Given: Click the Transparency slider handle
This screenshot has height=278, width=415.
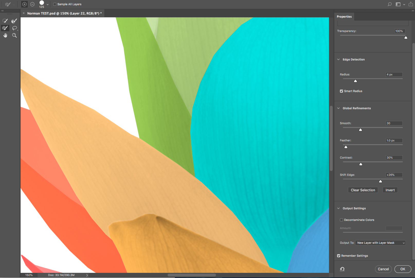Looking at the screenshot, I should (406, 38).
